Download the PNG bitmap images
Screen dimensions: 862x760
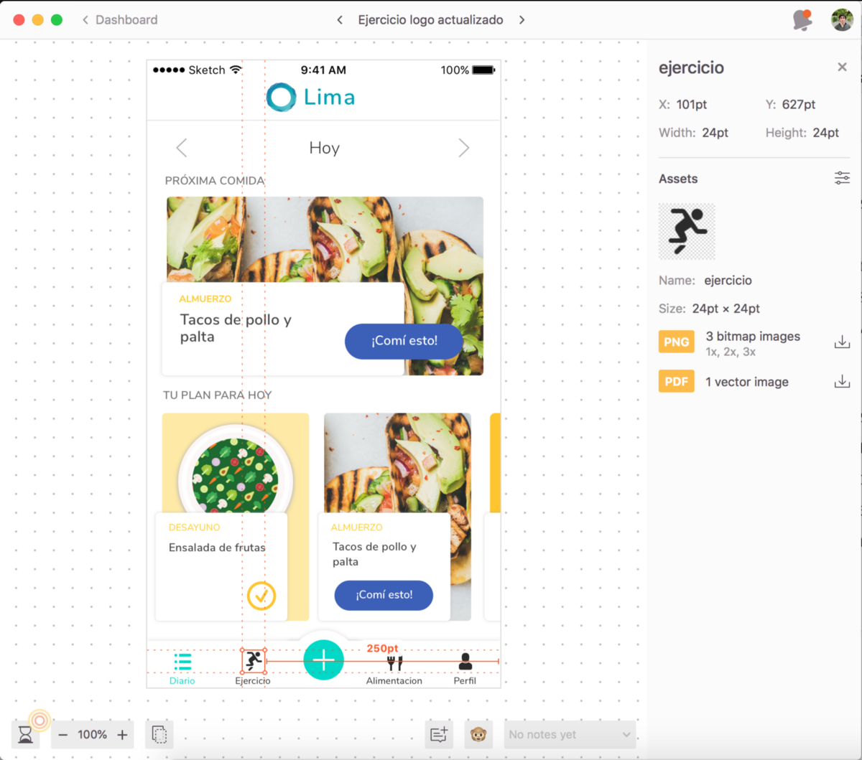(x=842, y=342)
